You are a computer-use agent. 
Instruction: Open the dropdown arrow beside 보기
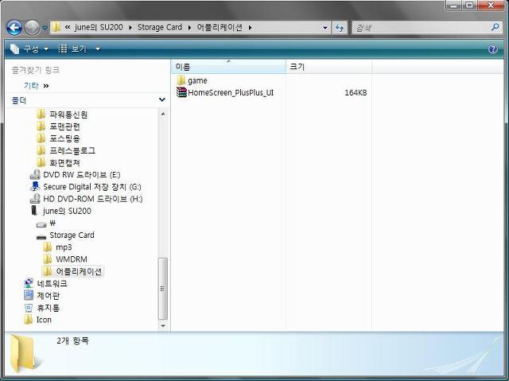click(97, 49)
